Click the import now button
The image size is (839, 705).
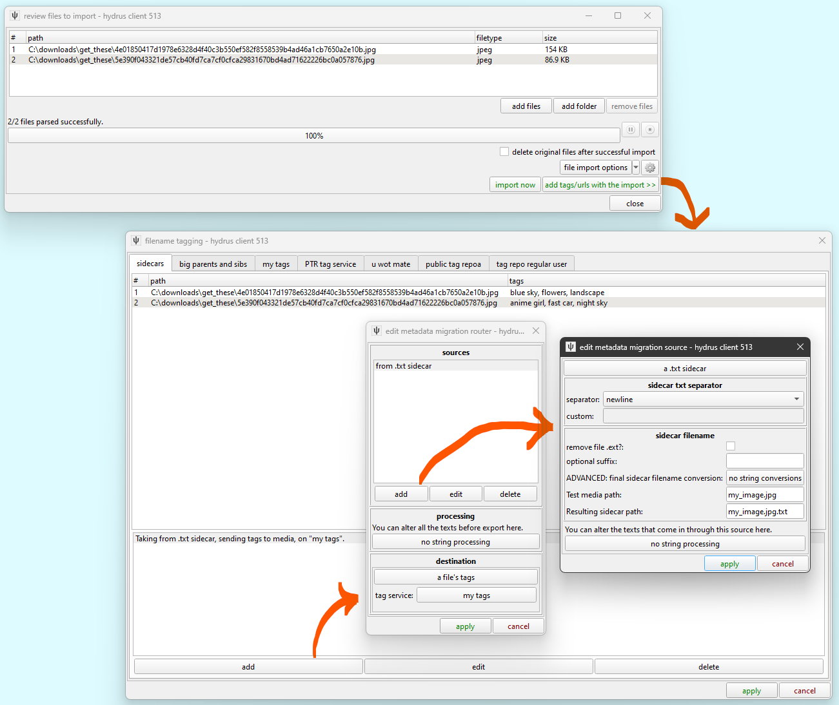tap(515, 185)
